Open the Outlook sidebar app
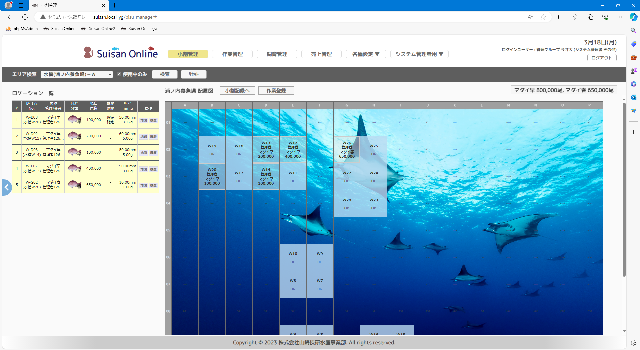The image size is (640, 350). (x=633, y=97)
